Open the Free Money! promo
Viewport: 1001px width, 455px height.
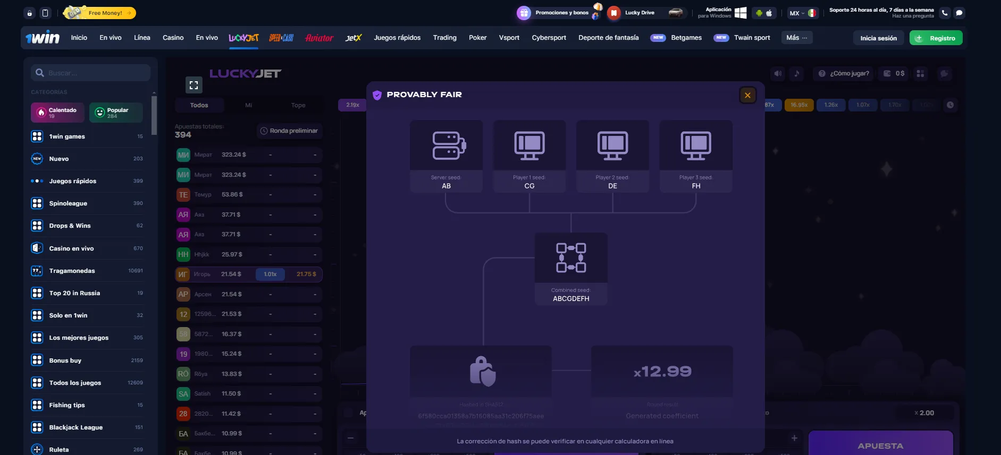click(x=99, y=13)
